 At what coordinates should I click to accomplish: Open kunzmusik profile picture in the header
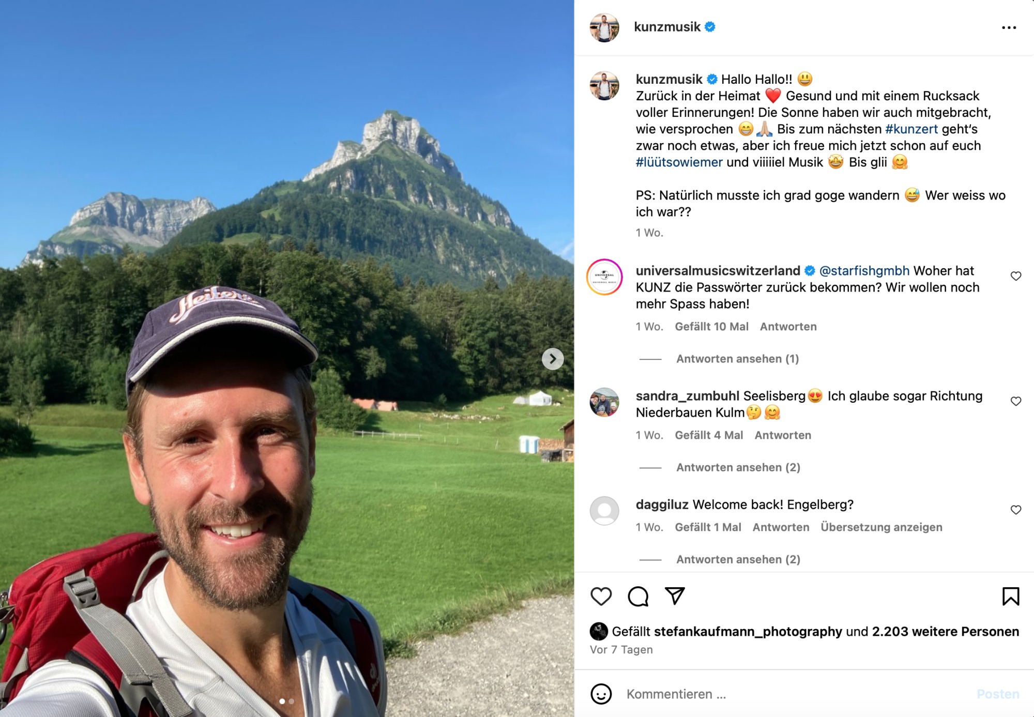tap(604, 27)
